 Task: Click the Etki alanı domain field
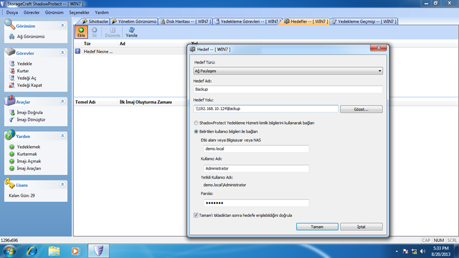pos(256,149)
